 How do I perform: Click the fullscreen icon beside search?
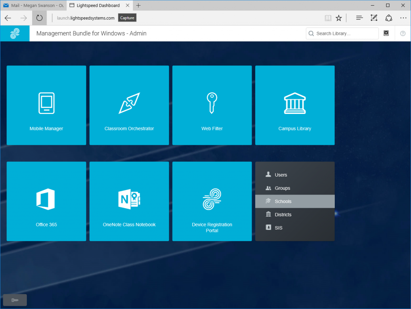pos(386,33)
